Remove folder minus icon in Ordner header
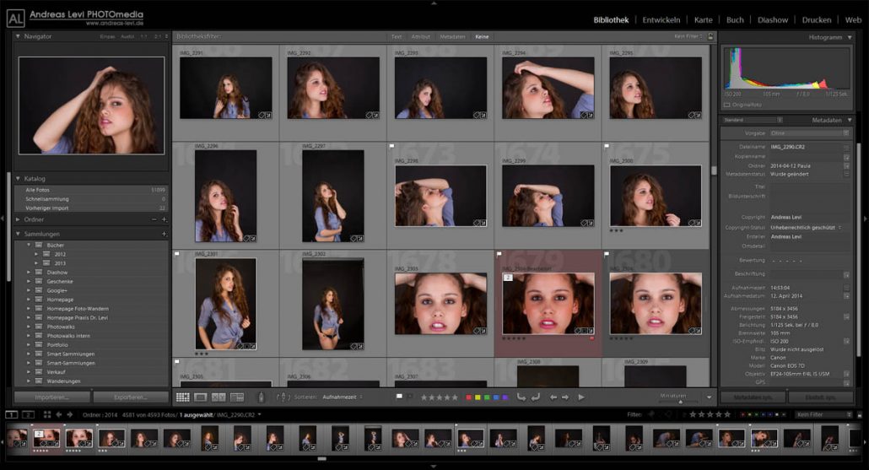The image size is (869, 470). (154, 219)
